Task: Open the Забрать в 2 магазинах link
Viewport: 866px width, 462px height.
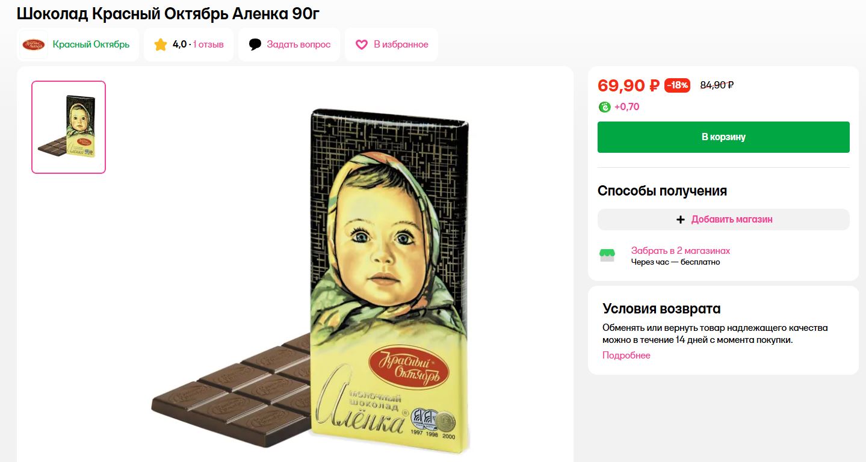Action: pos(680,251)
